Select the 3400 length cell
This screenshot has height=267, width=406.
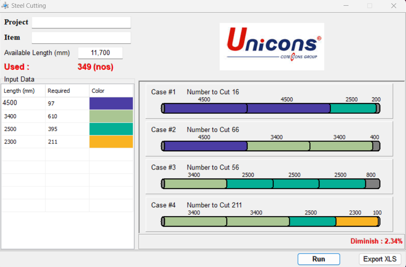pyautogui.click(x=24, y=116)
